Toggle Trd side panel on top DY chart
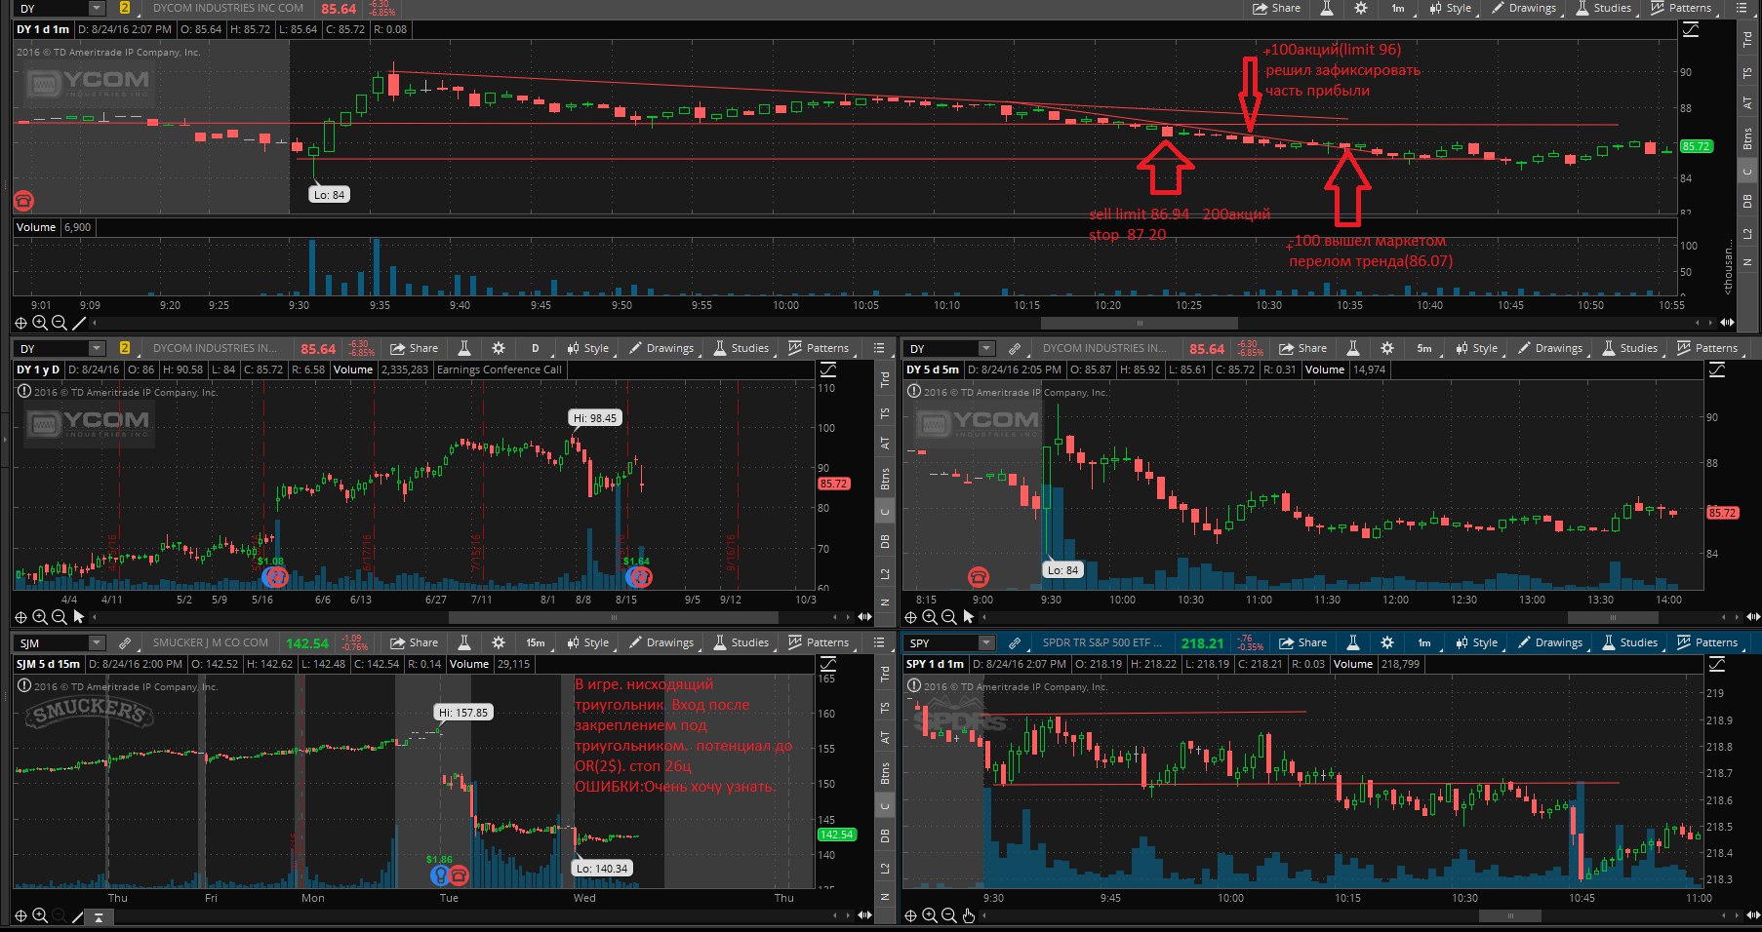 1747,39
